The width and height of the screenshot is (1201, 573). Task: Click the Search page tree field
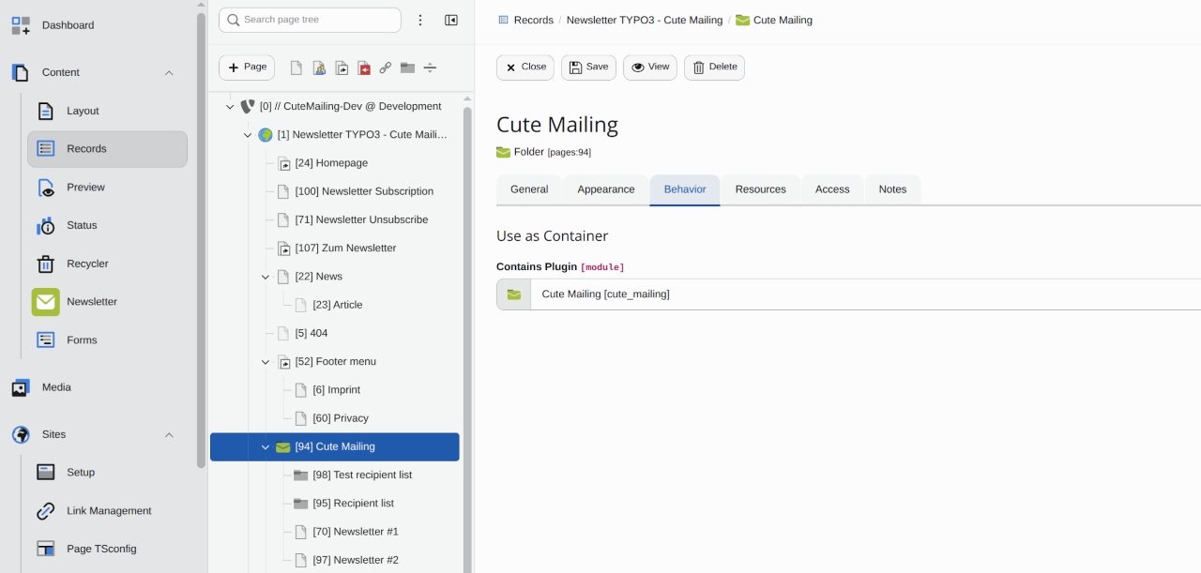(310, 20)
